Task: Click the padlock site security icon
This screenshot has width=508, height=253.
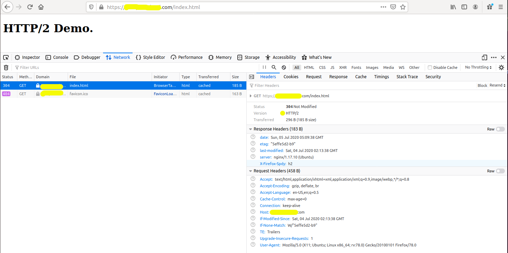Action: click(101, 7)
